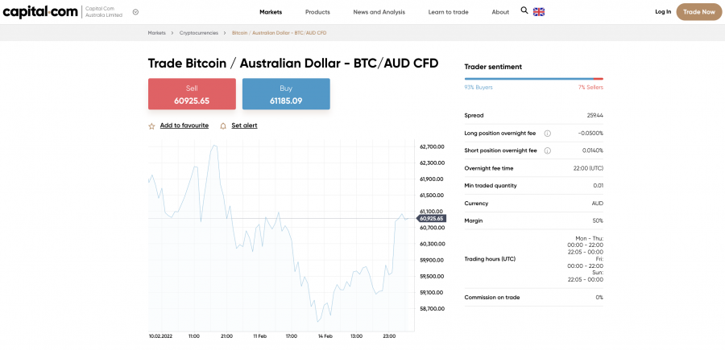Image resolution: width=725 pixels, height=350 pixels.
Task: Click the 0.0140% short fee value
Action: click(x=592, y=150)
